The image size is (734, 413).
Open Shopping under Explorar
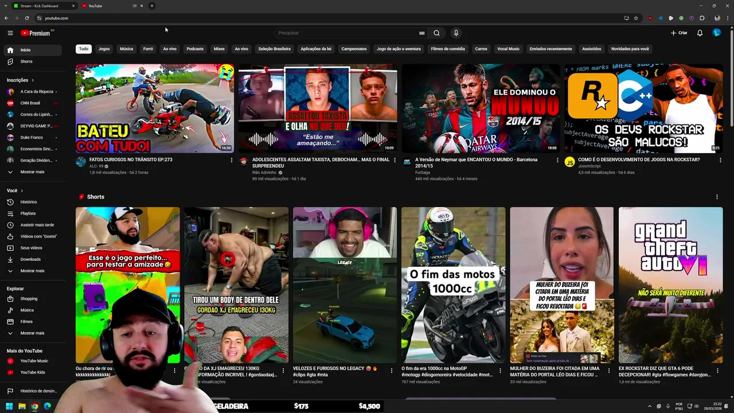tap(33, 299)
